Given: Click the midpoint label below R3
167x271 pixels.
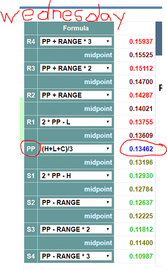Looking at the screenshot, I should (98, 82).
